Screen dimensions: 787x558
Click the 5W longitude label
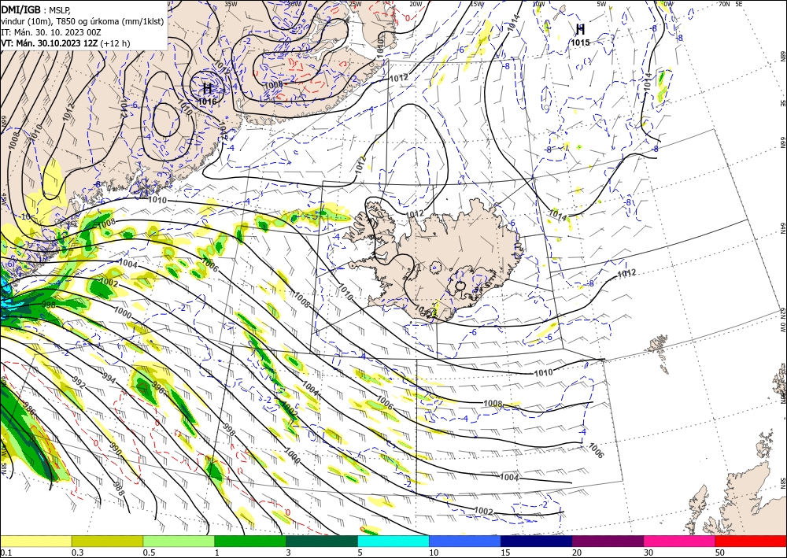[602, 4]
